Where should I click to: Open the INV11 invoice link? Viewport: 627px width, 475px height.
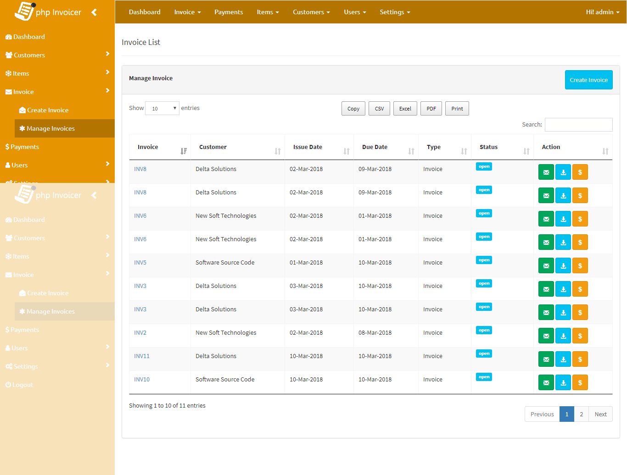142,356
